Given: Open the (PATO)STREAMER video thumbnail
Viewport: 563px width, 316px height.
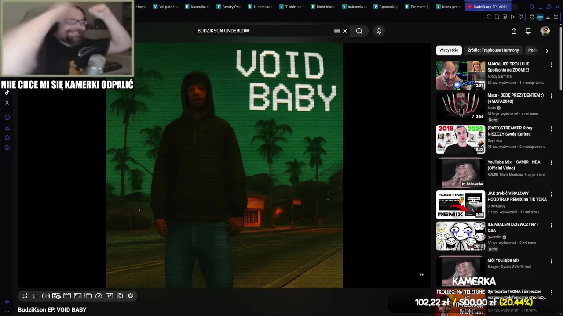Looking at the screenshot, I should click(x=461, y=139).
